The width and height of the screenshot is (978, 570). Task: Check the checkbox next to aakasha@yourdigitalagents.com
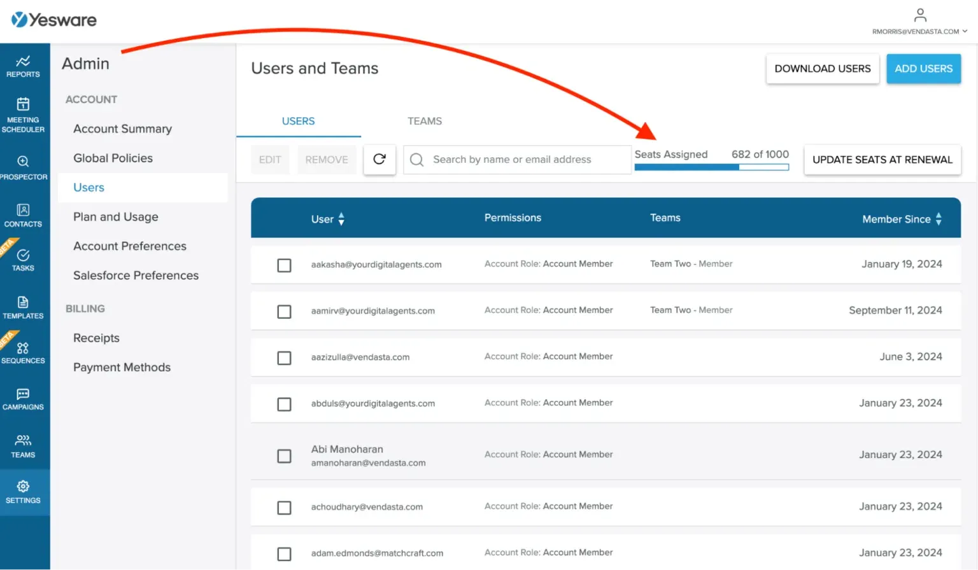284,265
